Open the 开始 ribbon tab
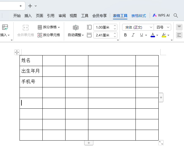Image resolution: width=184 pixels, height=156 pixels. pyautogui.click(x=17, y=16)
